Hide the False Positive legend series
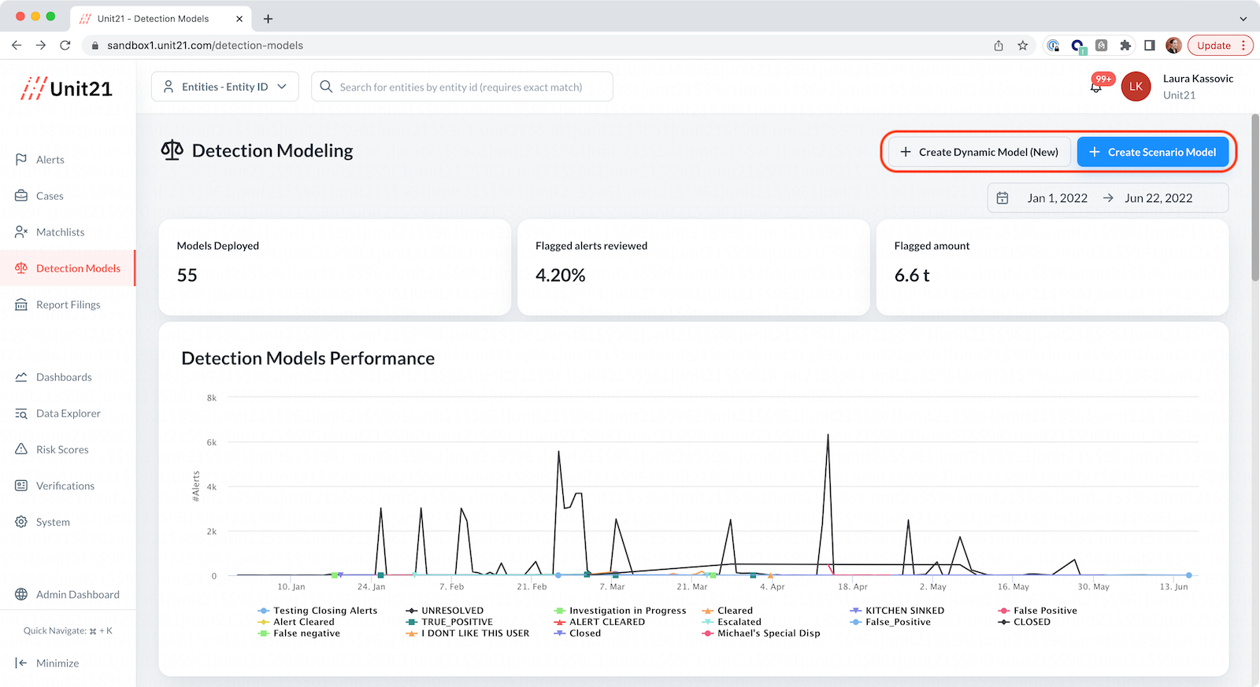Image resolution: width=1260 pixels, height=687 pixels. (x=1037, y=611)
